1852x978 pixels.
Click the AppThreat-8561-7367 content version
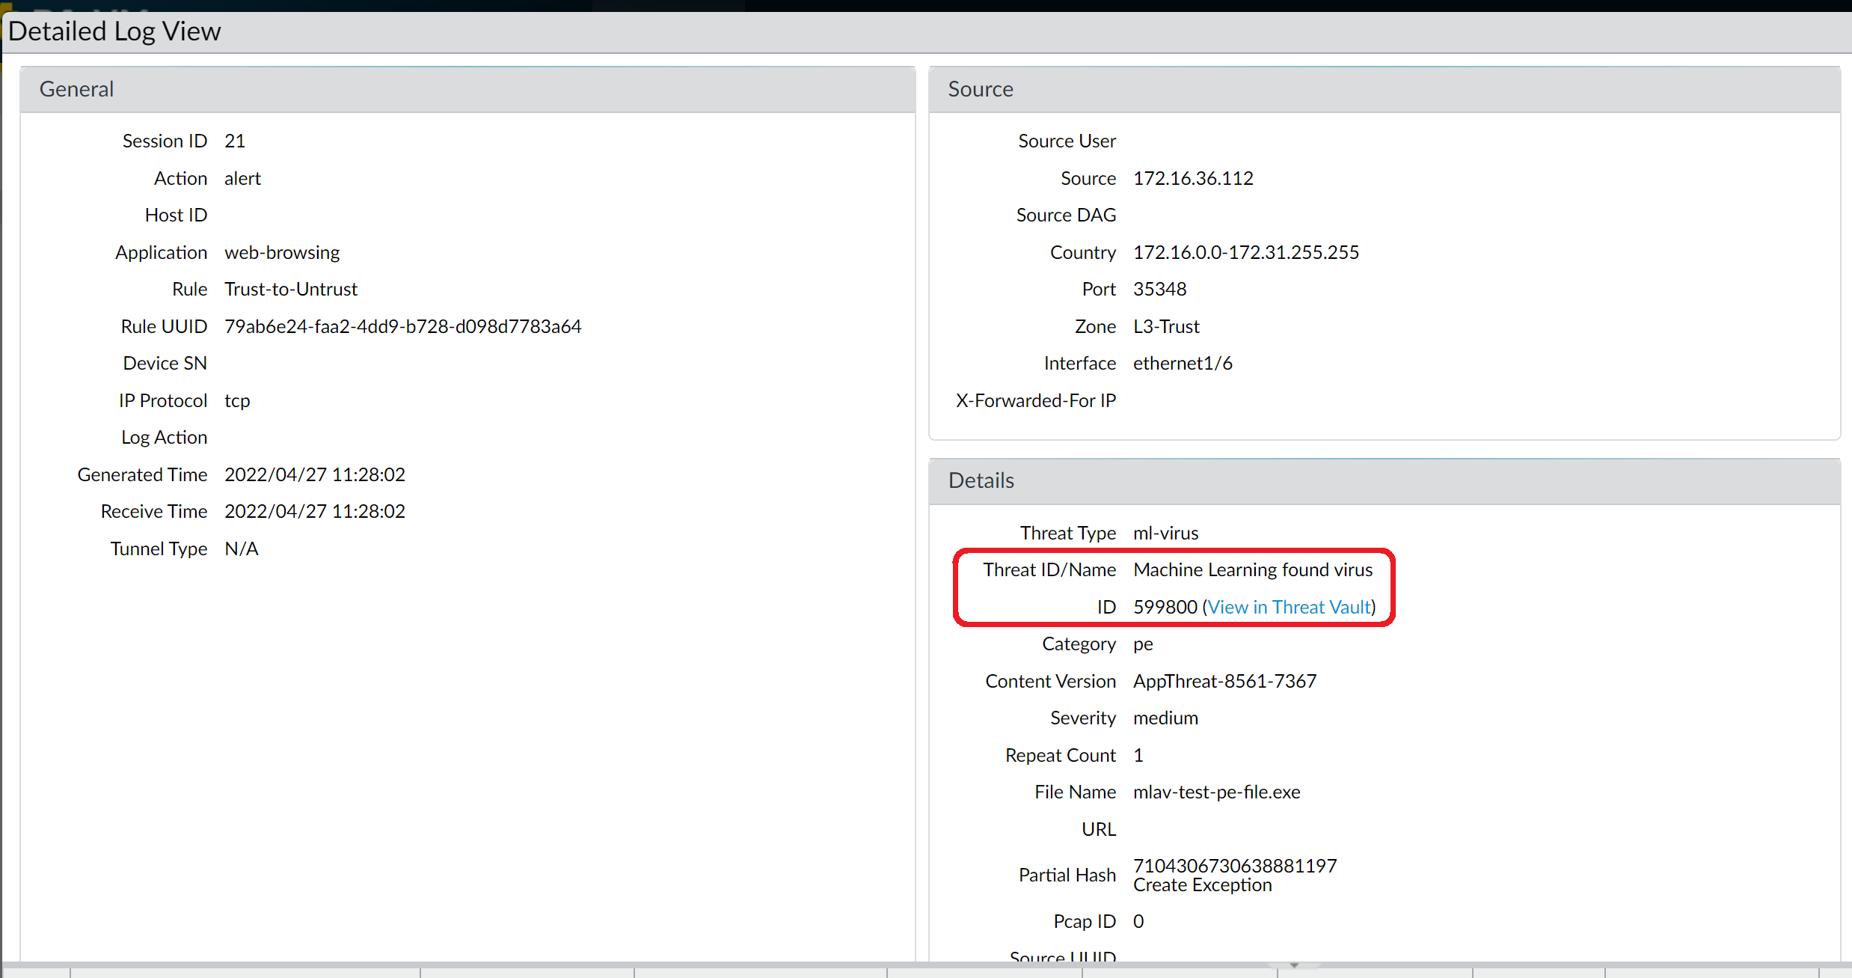pyautogui.click(x=1224, y=681)
